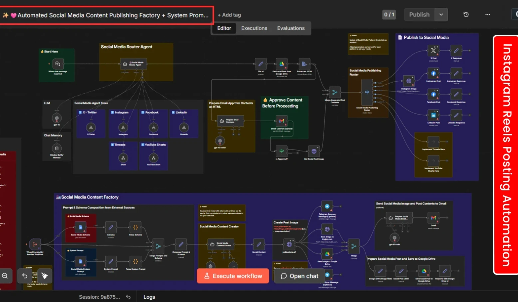Click the Publish button
Viewport: 518px width, 302px height.
point(419,15)
